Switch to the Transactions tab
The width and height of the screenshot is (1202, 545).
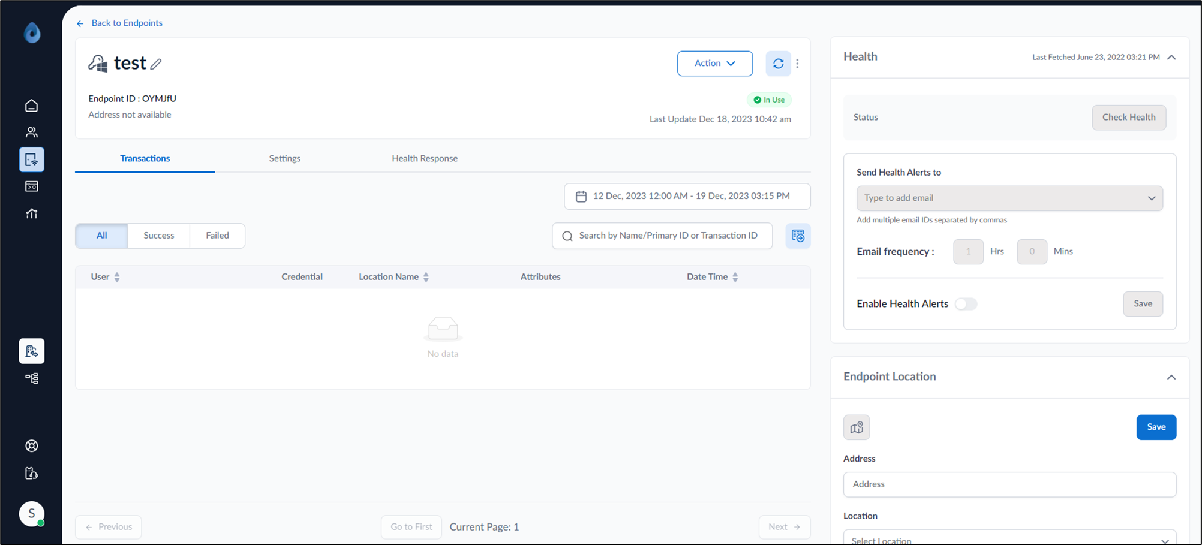click(x=145, y=159)
